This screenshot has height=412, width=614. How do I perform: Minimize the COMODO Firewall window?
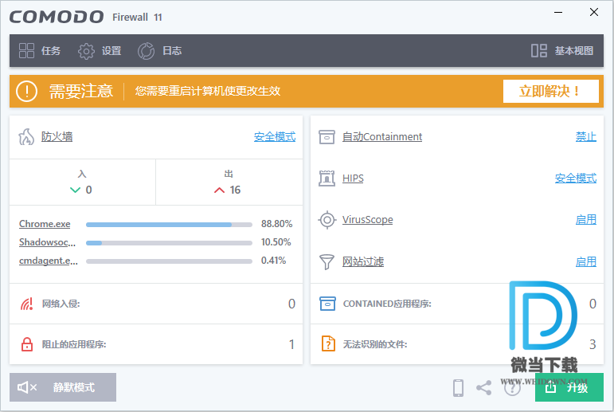point(558,13)
